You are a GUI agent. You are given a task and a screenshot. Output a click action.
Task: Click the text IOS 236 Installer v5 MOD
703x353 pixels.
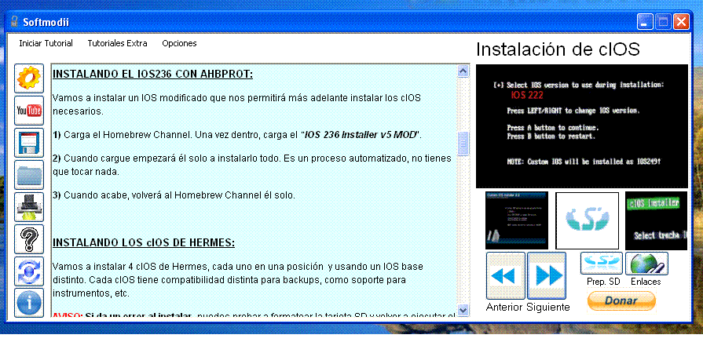click(362, 135)
